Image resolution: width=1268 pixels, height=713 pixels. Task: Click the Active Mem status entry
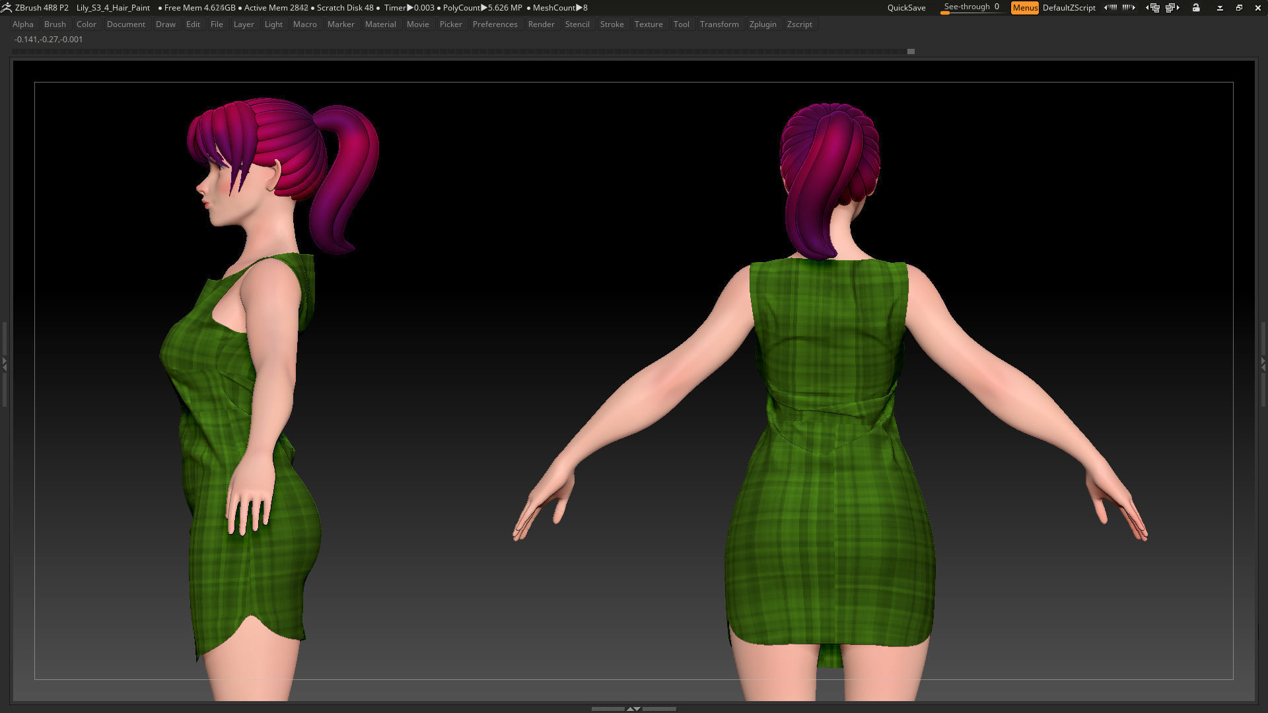tap(276, 8)
